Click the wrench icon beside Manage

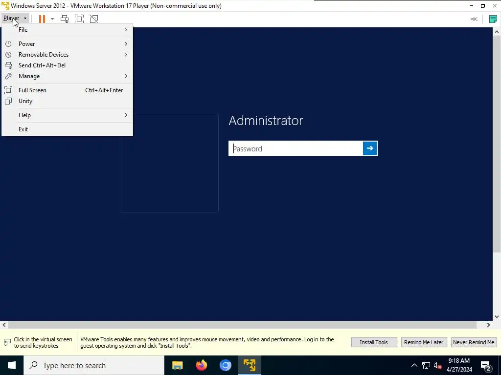click(8, 76)
